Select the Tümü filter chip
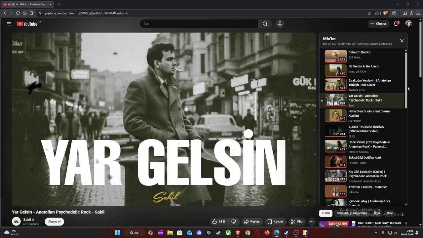423x238 pixels. coord(326,213)
